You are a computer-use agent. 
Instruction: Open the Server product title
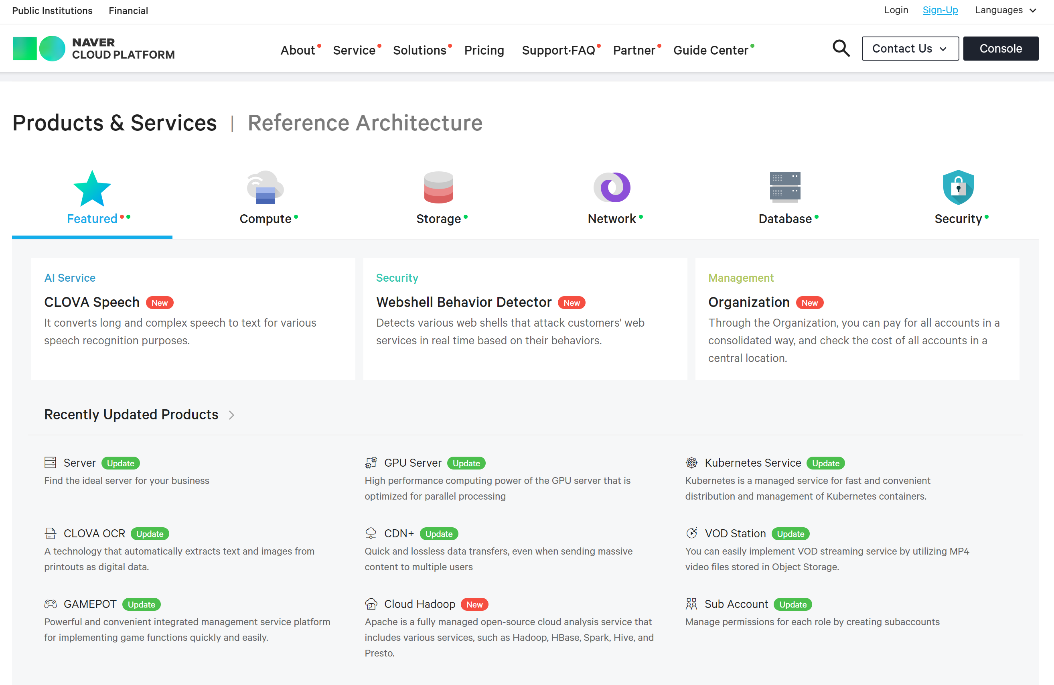tap(80, 463)
